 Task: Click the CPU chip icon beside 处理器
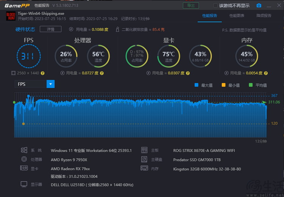click(x=24, y=159)
